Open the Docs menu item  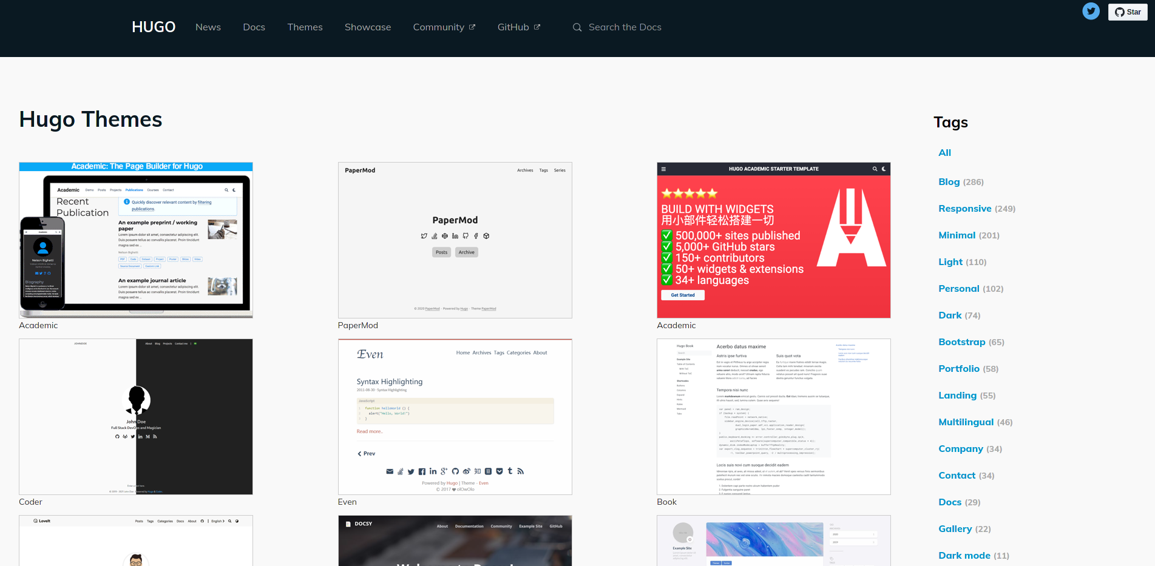(x=254, y=27)
